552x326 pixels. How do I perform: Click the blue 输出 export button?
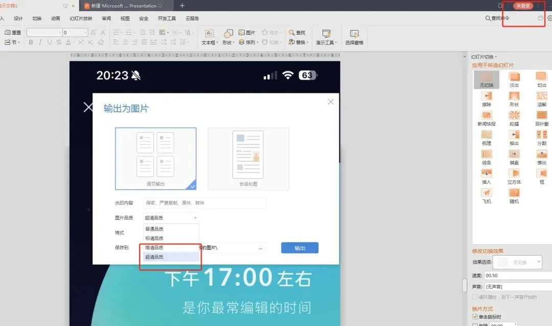[x=300, y=248]
